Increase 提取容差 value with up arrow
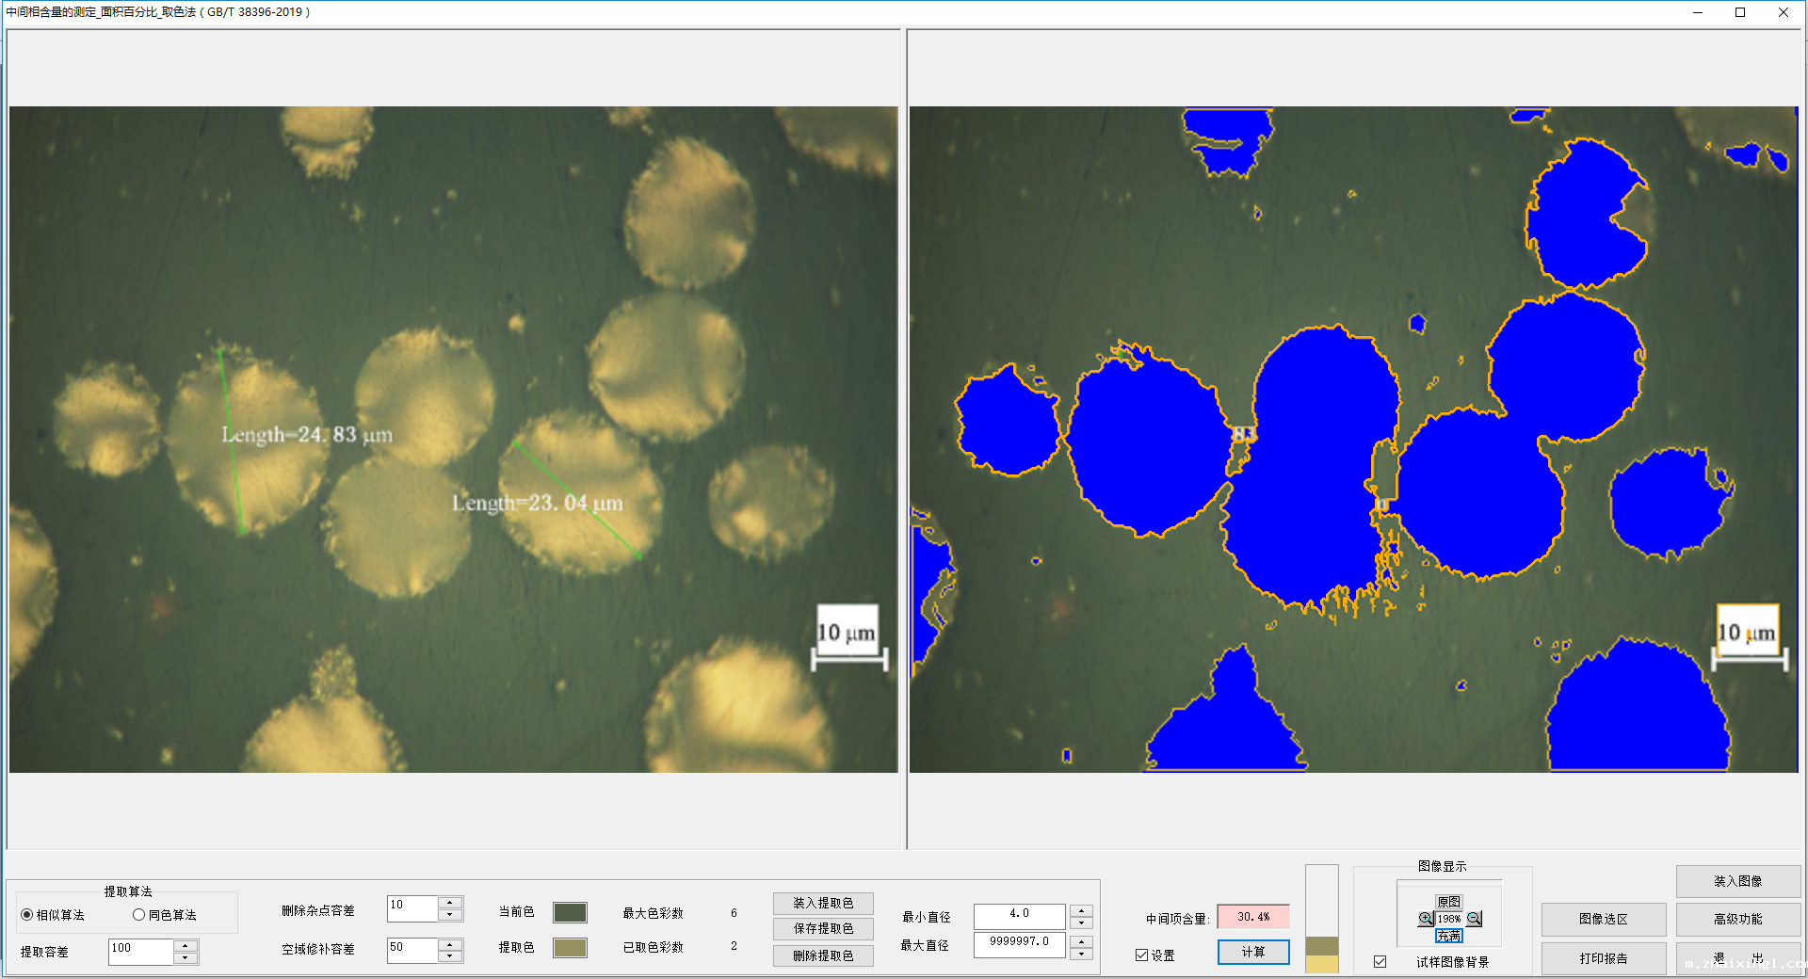Viewport: 1808px width, 979px height. [x=186, y=946]
